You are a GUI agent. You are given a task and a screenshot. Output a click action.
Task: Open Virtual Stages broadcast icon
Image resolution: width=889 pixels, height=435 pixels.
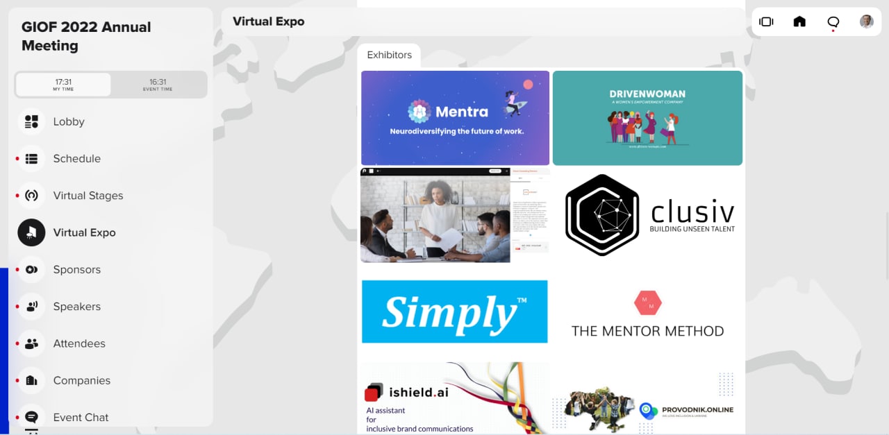(x=31, y=196)
